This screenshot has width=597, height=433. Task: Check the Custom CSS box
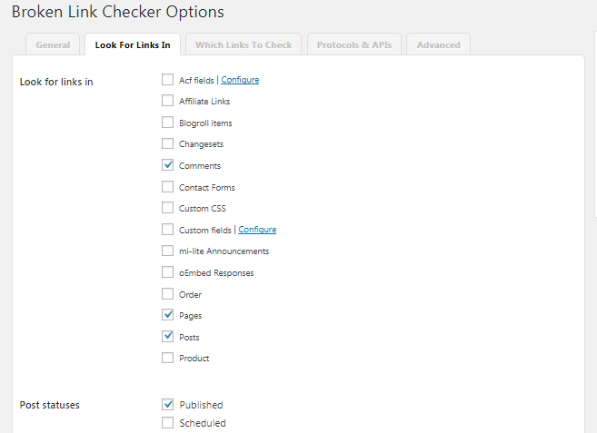coord(167,208)
